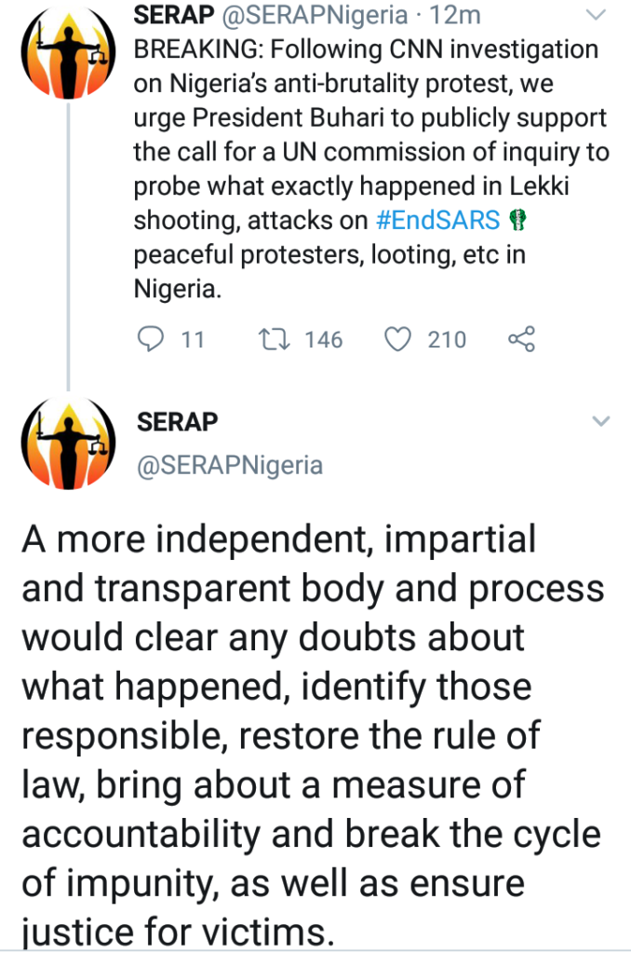Open SERAP avatar on the first tweet

[68, 52]
